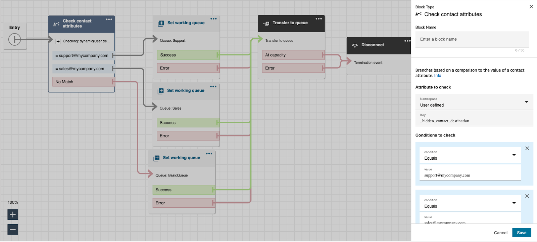
Task: Click the Entry start point circle
Action: point(14,40)
